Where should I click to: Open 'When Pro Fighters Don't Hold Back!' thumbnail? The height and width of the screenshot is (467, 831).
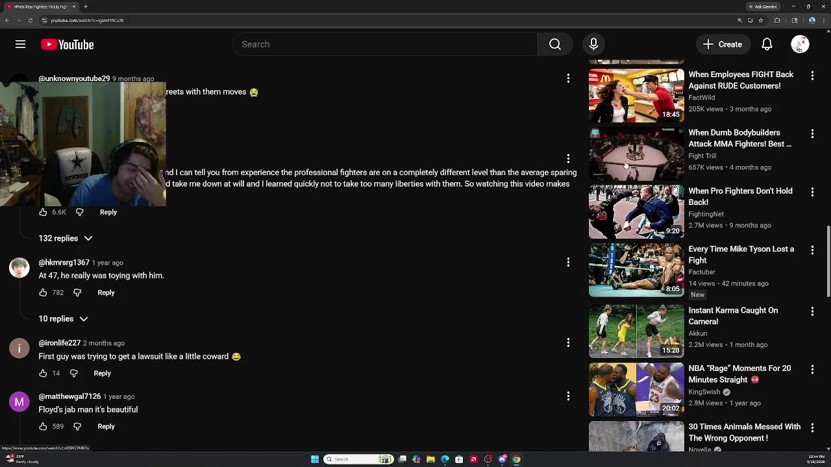click(x=636, y=212)
